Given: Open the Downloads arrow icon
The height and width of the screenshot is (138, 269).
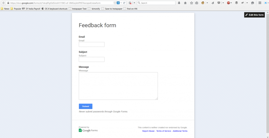Looking at the screenshot, I should point(179,3).
